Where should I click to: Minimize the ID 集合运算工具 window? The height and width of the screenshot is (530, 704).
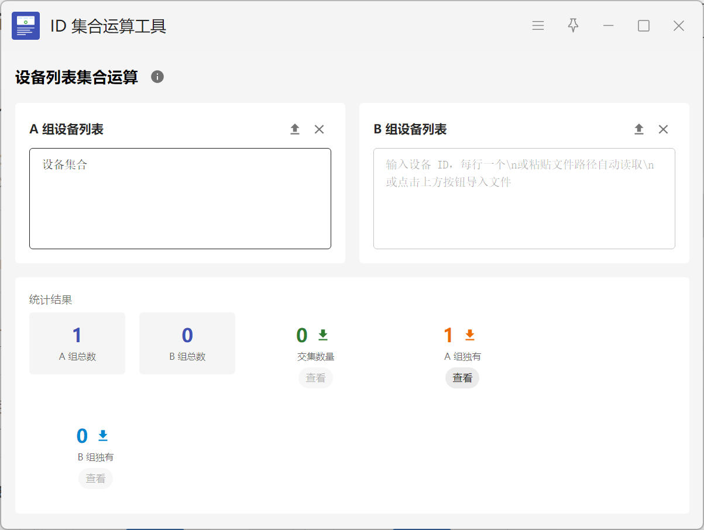pos(609,26)
